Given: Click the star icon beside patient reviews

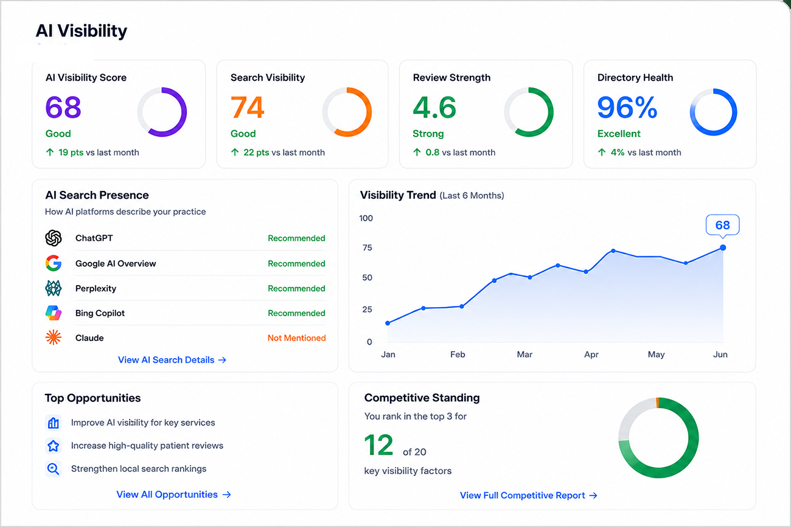Looking at the screenshot, I should point(54,446).
